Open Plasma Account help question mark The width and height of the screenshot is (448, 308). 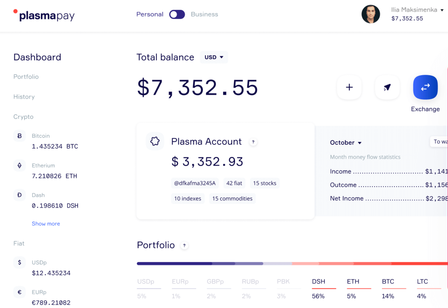(253, 142)
